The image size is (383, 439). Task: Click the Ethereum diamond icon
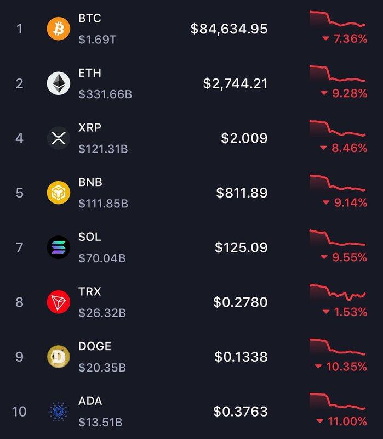click(59, 83)
